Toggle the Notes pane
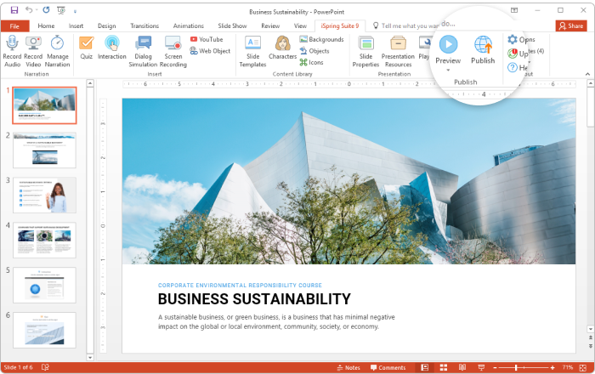This screenshot has height=374, width=595. click(x=348, y=367)
